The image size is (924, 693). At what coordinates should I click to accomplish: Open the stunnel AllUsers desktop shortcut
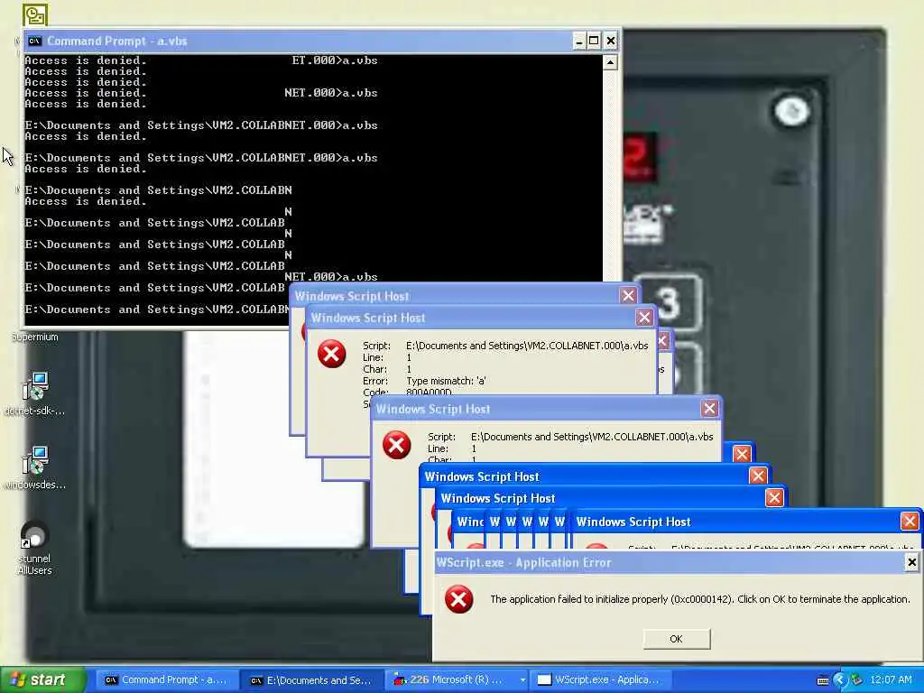(35, 549)
